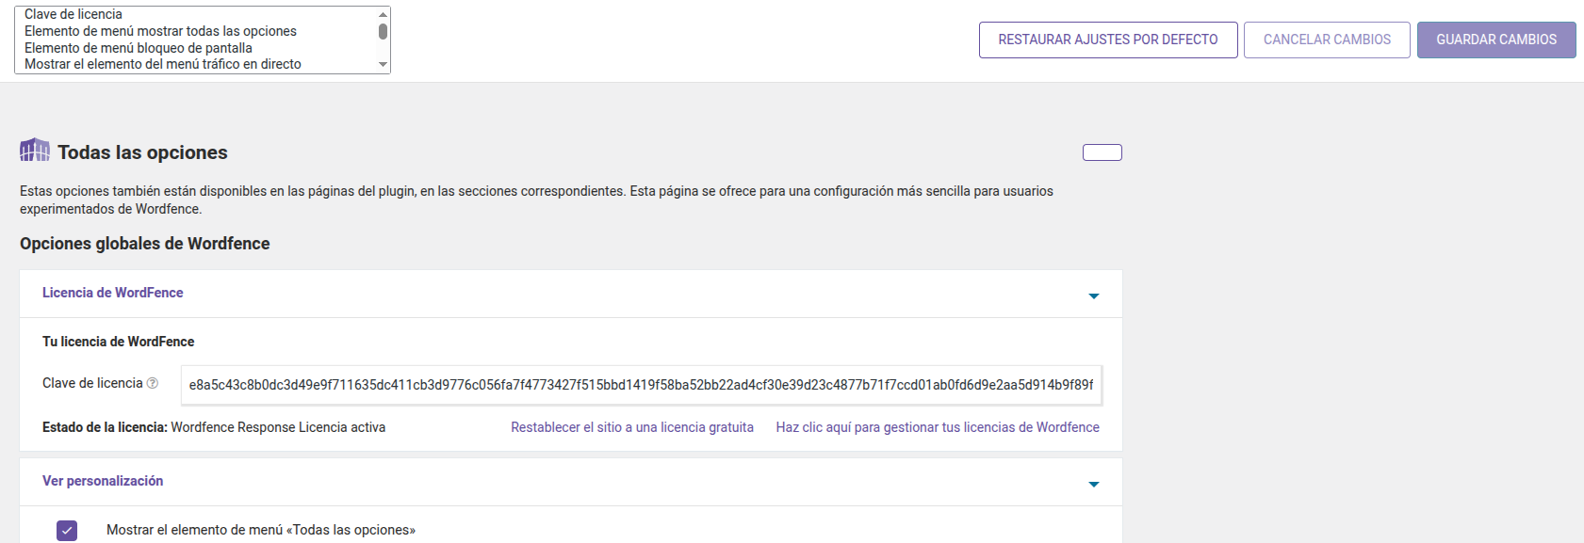Click the Opciones globales de Wordfence heading
The height and width of the screenshot is (543, 1584).
(145, 244)
